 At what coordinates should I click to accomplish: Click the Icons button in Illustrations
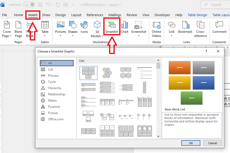(x=84, y=27)
